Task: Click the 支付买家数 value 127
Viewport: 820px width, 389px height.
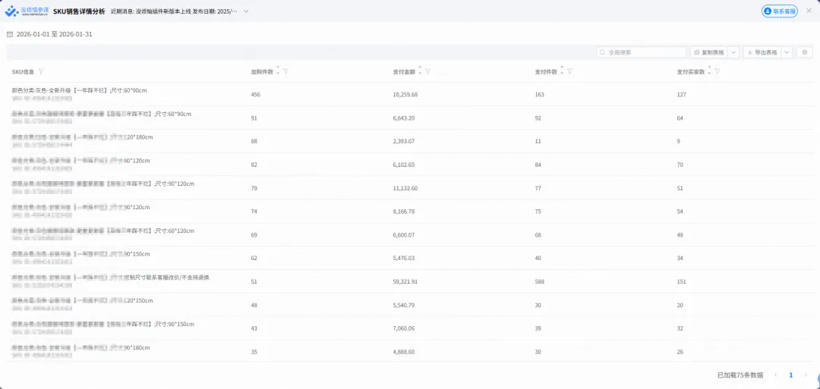Action: click(x=681, y=95)
